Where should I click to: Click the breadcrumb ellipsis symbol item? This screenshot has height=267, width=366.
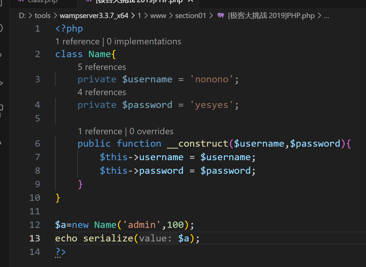(326, 16)
